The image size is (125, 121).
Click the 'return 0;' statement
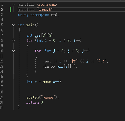tap(35, 102)
